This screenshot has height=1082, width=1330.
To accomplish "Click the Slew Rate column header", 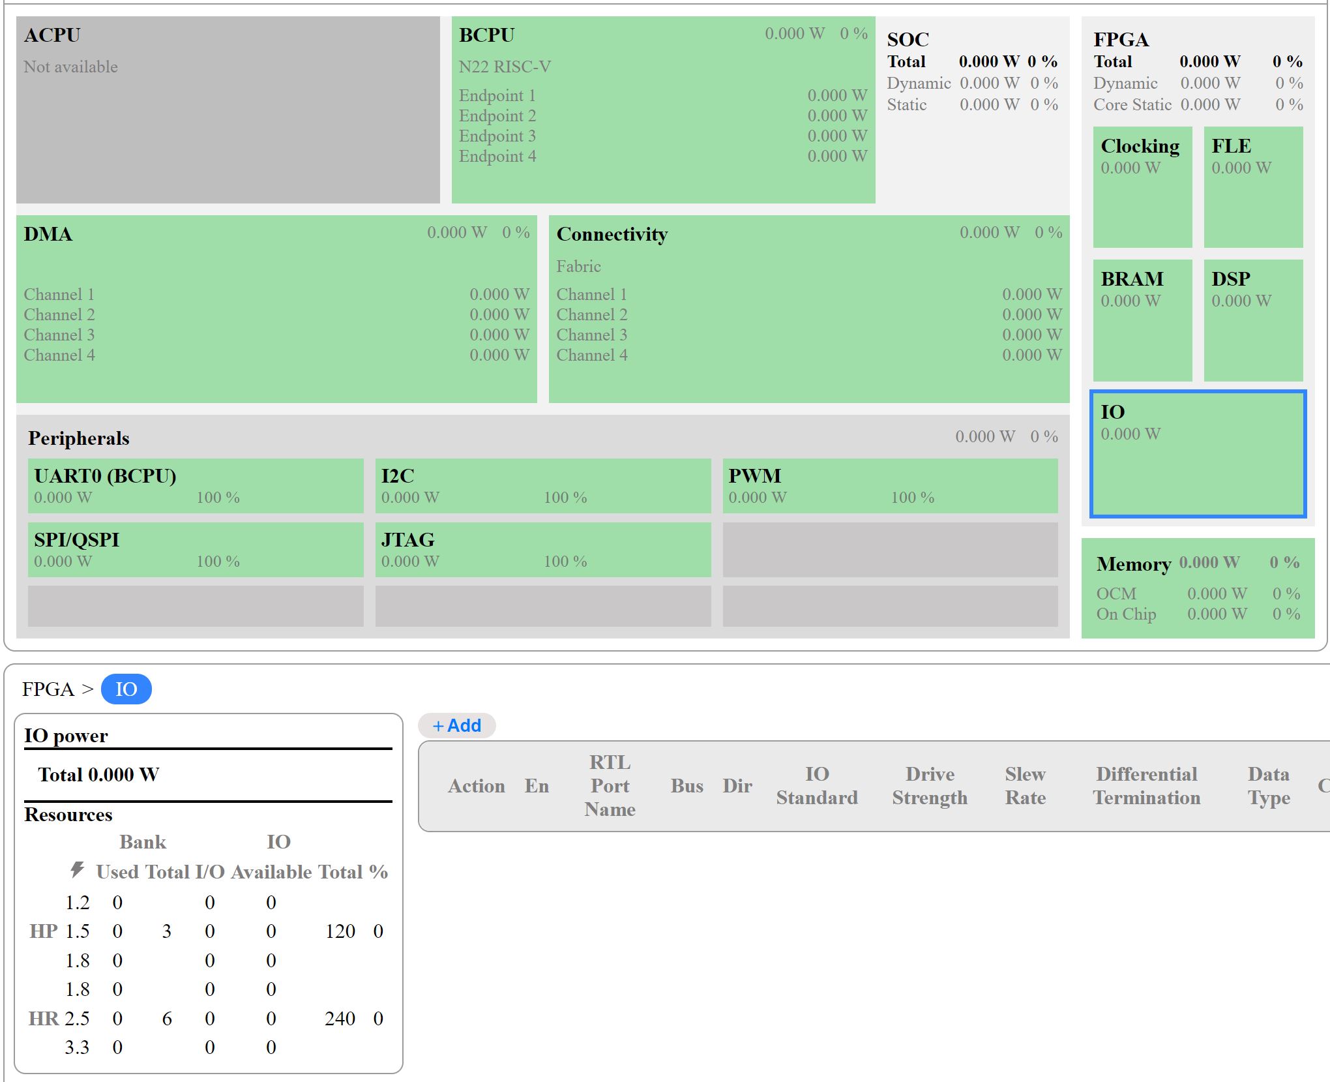I will (1026, 786).
